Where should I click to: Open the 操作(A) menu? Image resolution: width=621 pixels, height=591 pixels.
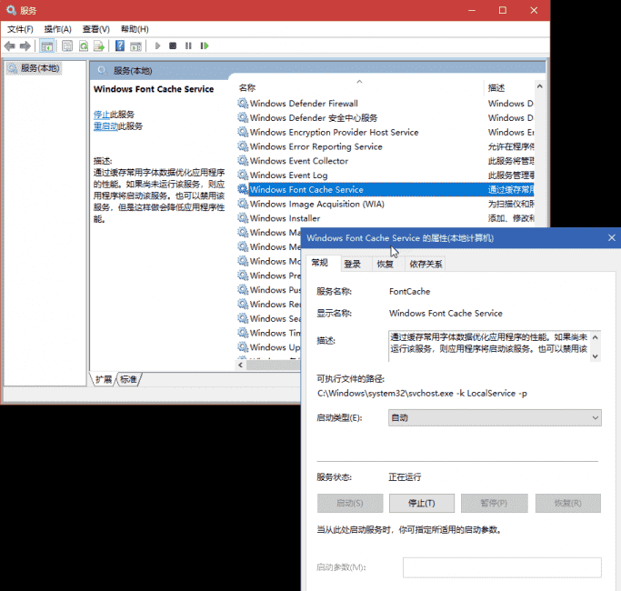point(58,29)
